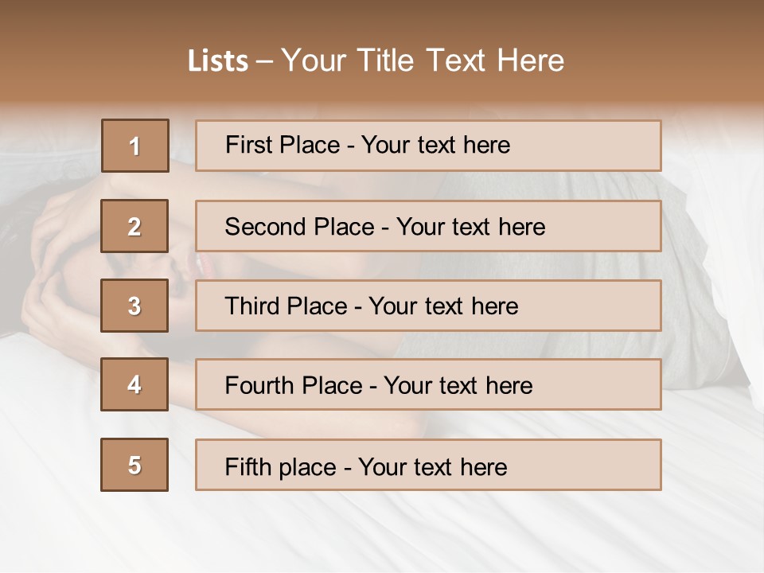This screenshot has width=764, height=573.
Task: Click "Your text here" in Fifth place row
Action: click(x=432, y=466)
